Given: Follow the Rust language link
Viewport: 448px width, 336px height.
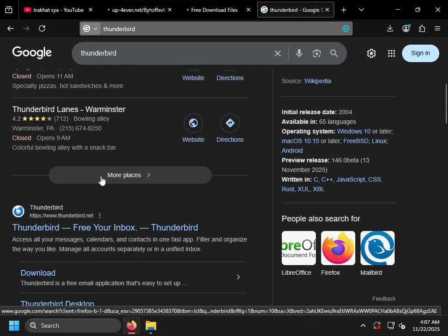Looking at the screenshot, I should pos(288,189).
